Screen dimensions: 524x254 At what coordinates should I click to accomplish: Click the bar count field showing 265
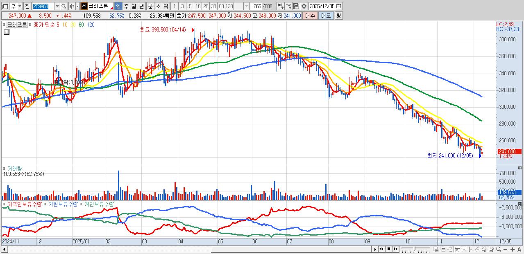(256, 6)
